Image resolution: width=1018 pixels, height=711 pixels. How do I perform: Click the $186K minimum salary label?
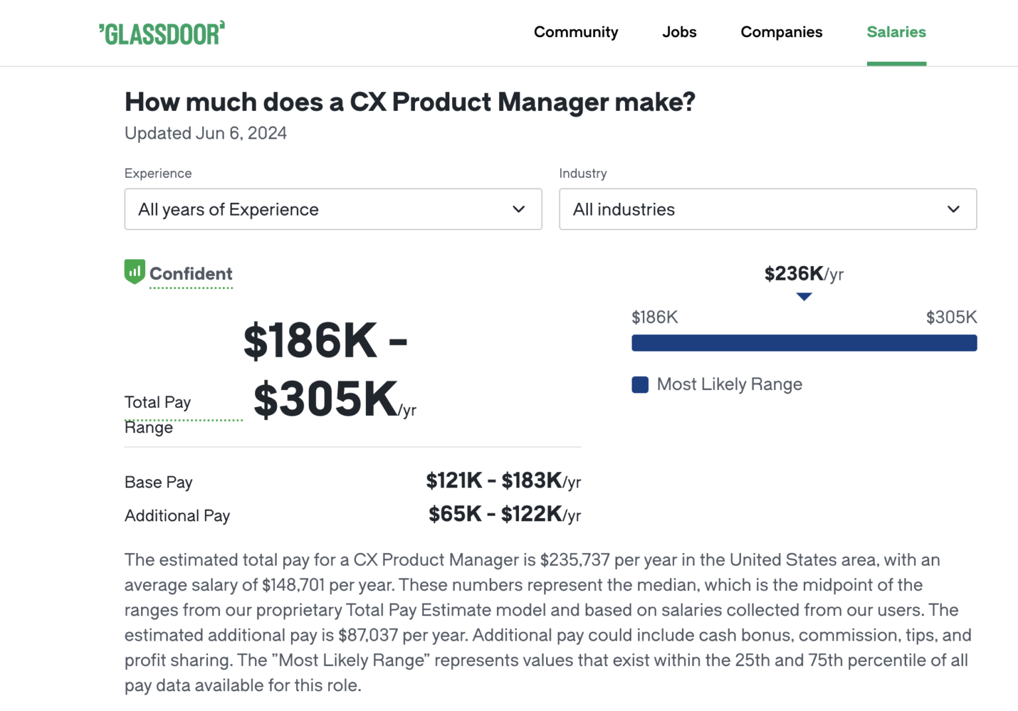click(x=655, y=317)
